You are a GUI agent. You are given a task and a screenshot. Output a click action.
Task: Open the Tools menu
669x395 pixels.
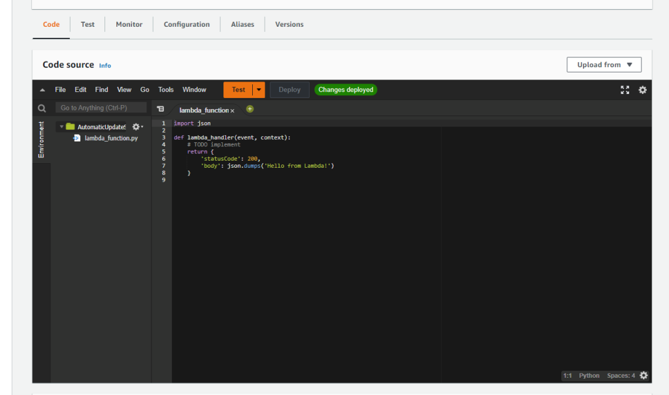pyautogui.click(x=166, y=89)
